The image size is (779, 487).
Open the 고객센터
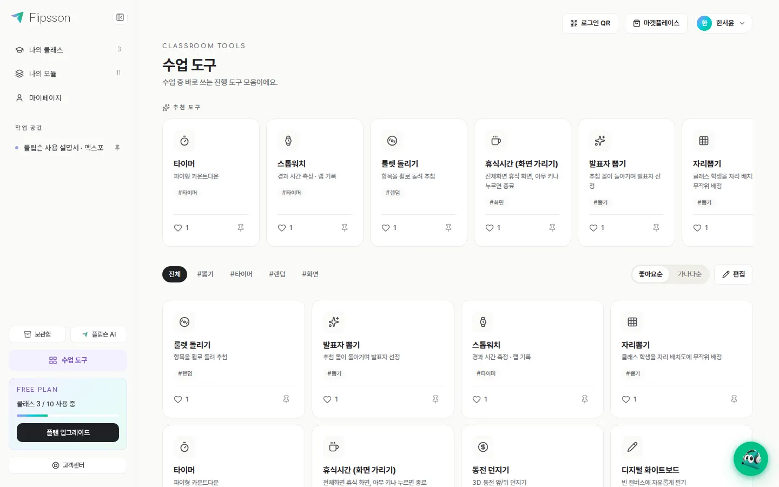click(x=68, y=465)
